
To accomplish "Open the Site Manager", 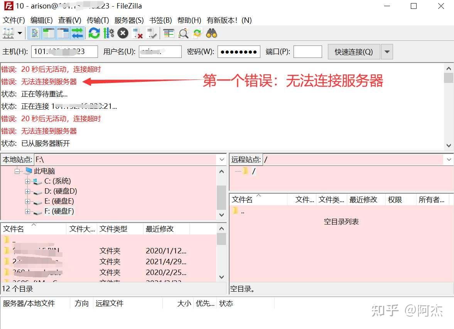I will coord(8,33).
